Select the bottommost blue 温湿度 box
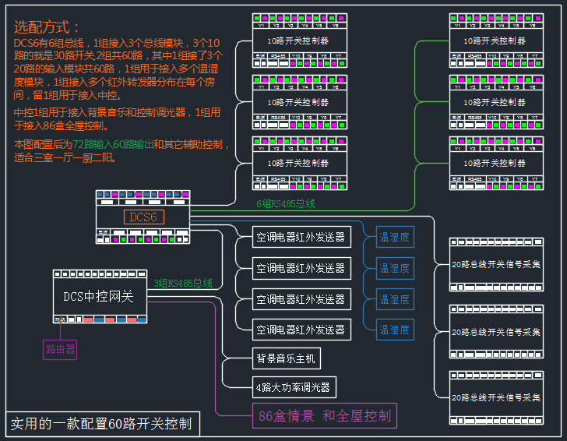The height and width of the screenshot is (441, 567). [x=395, y=330]
